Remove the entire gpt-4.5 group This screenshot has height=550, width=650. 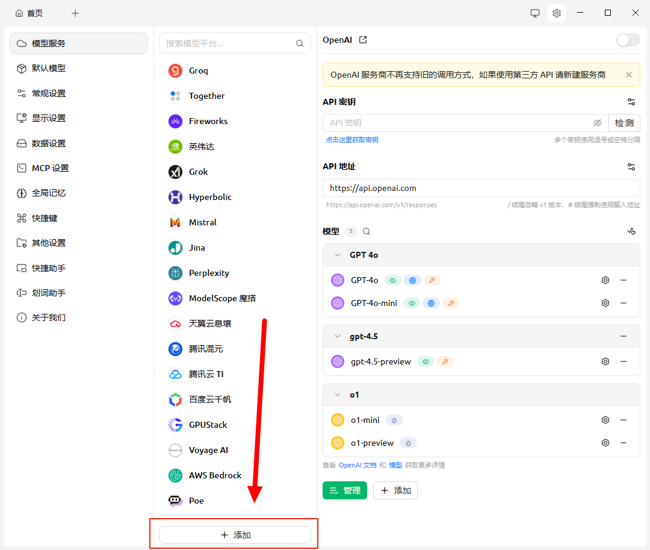point(623,336)
